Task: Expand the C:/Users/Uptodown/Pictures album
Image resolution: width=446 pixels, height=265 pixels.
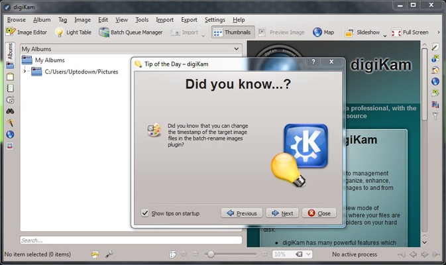Action: pyautogui.click(x=25, y=71)
